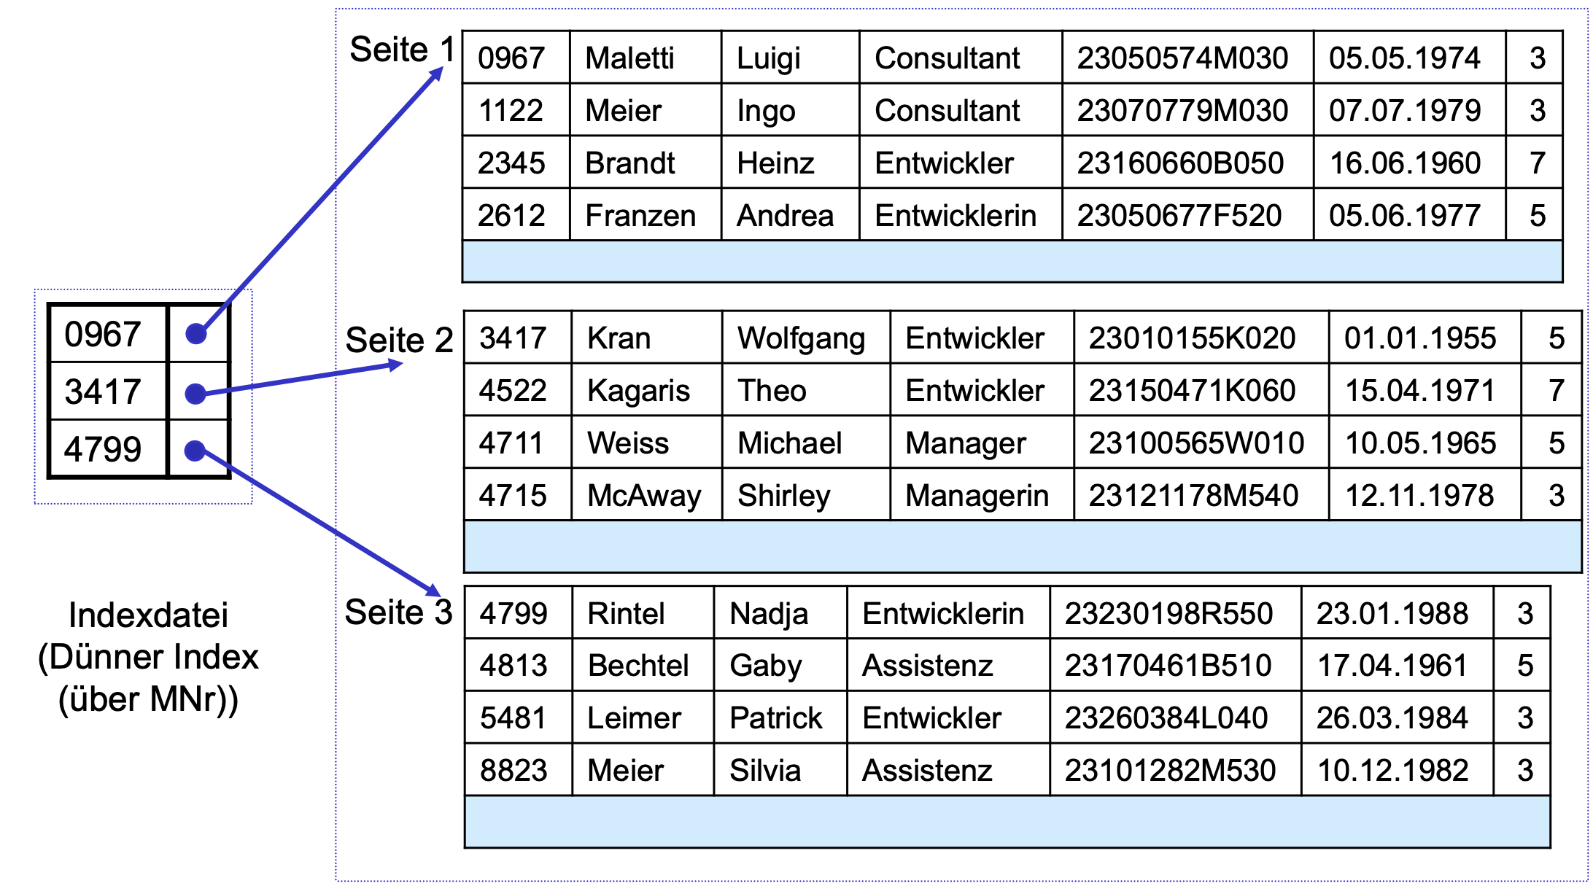The height and width of the screenshot is (891, 1593).
Task: Click the Wolfgang first-name cell
Action: point(806,338)
